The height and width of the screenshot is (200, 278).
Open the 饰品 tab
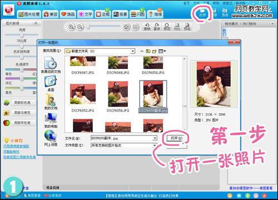[x=68, y=14]
